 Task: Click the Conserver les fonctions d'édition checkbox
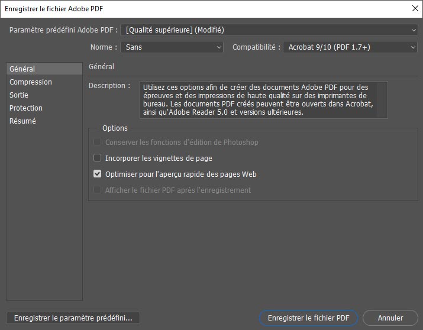pos(98,143)
